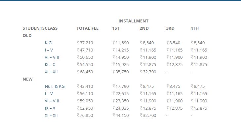Screen dimensions: 241x140
Task: Click the K.G. class link
Action: (49, 43)
